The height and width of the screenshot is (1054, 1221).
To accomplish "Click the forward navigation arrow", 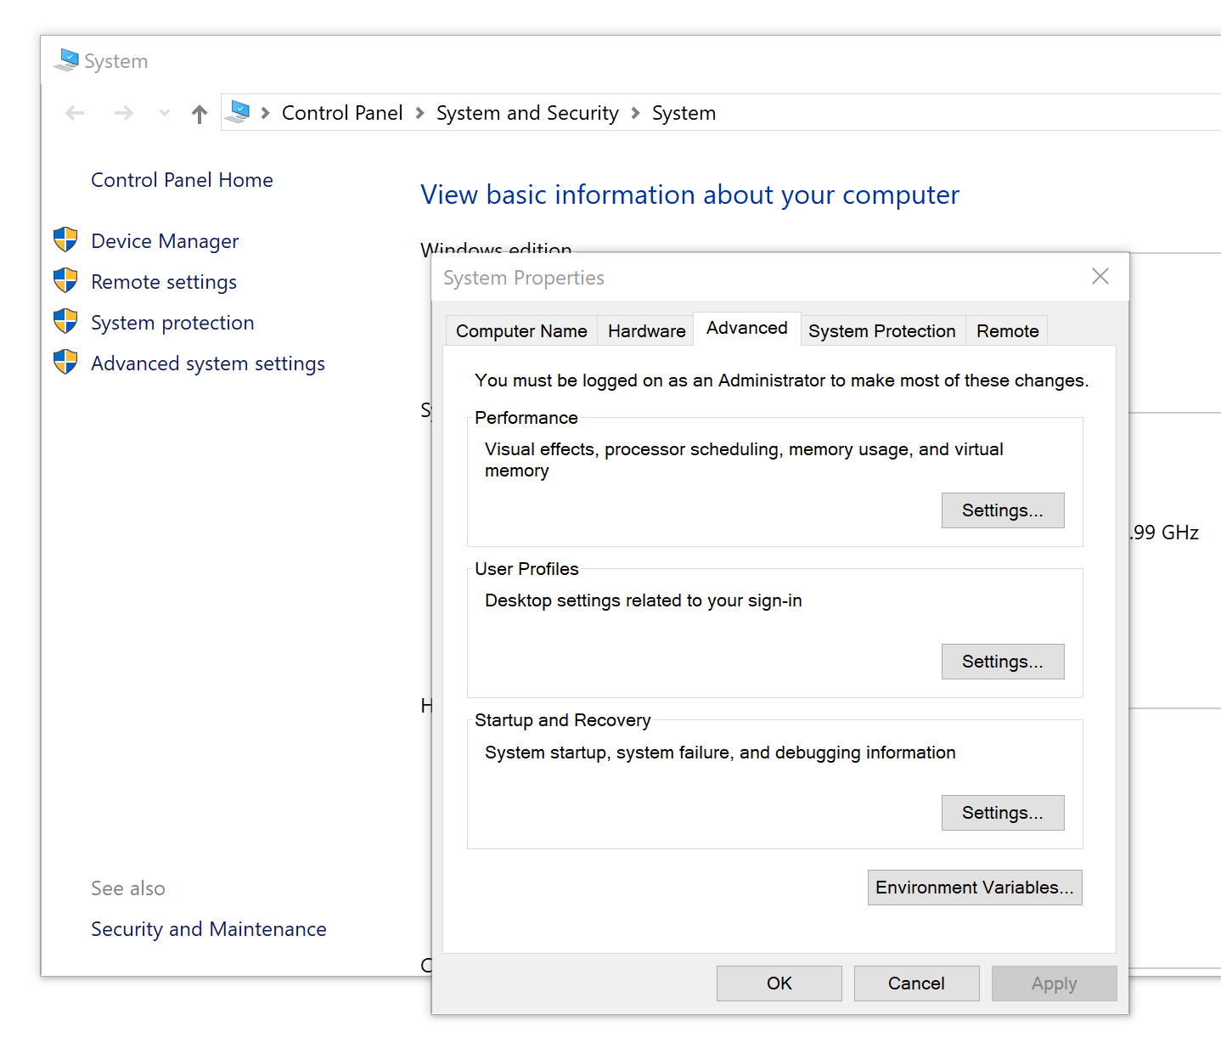I will (x=123, y=112).
